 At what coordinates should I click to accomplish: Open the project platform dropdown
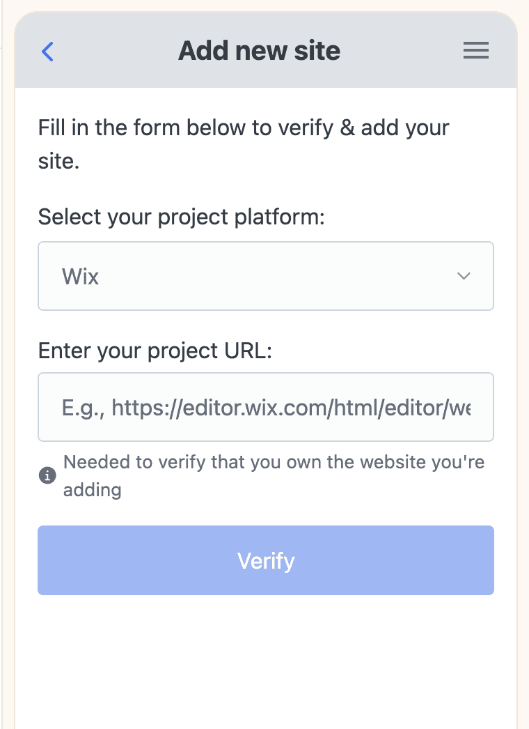tap(265, 276)
